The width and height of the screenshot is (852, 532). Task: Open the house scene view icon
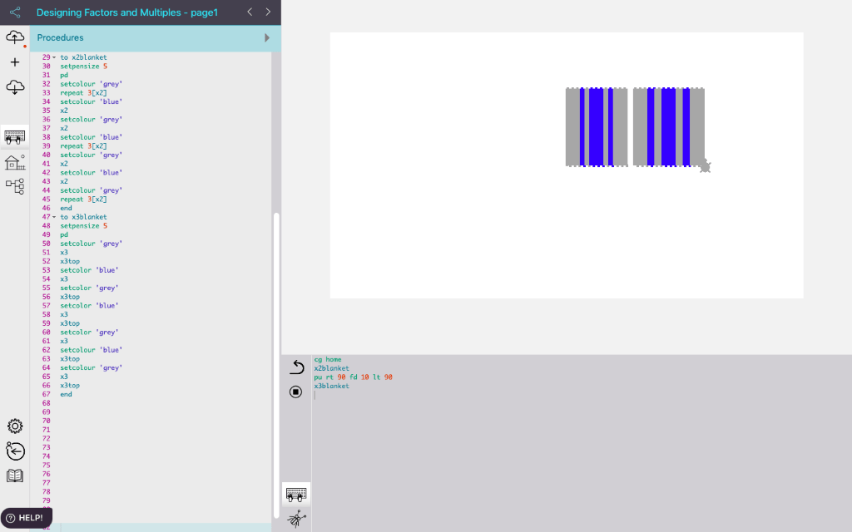(x=15, y=162)
